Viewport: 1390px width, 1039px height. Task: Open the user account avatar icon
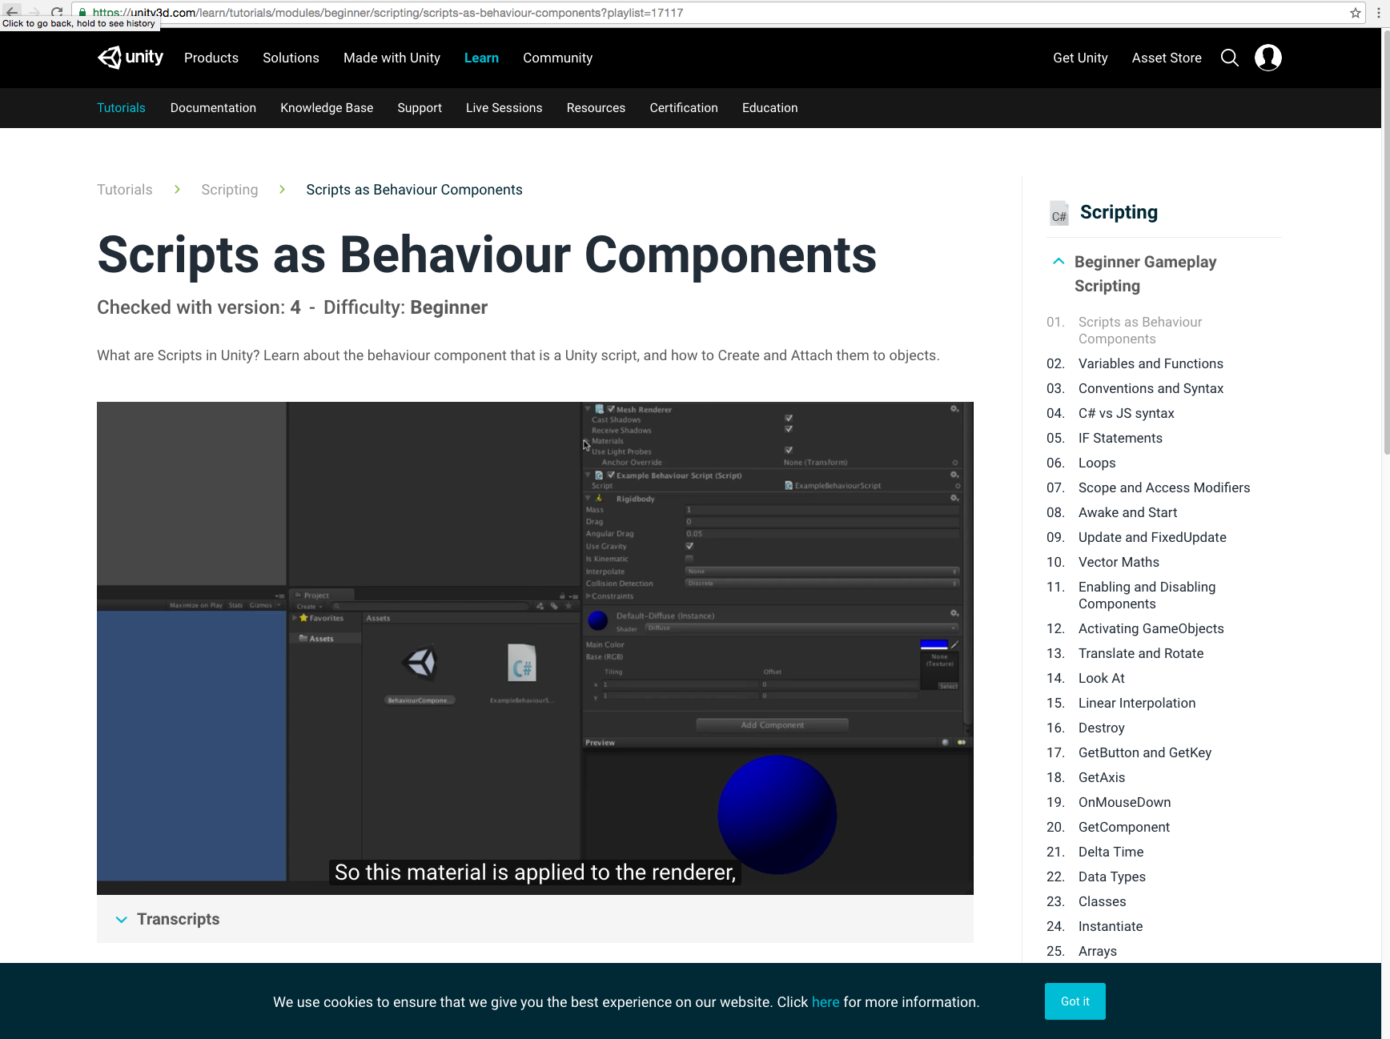pos(1268,58)
